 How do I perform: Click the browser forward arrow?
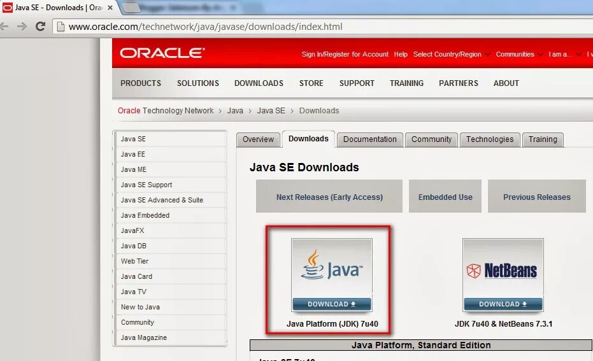tap(22, 26)
